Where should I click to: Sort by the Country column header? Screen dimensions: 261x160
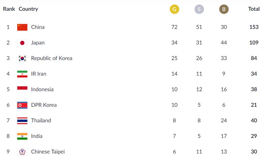[x=28, y=9]
